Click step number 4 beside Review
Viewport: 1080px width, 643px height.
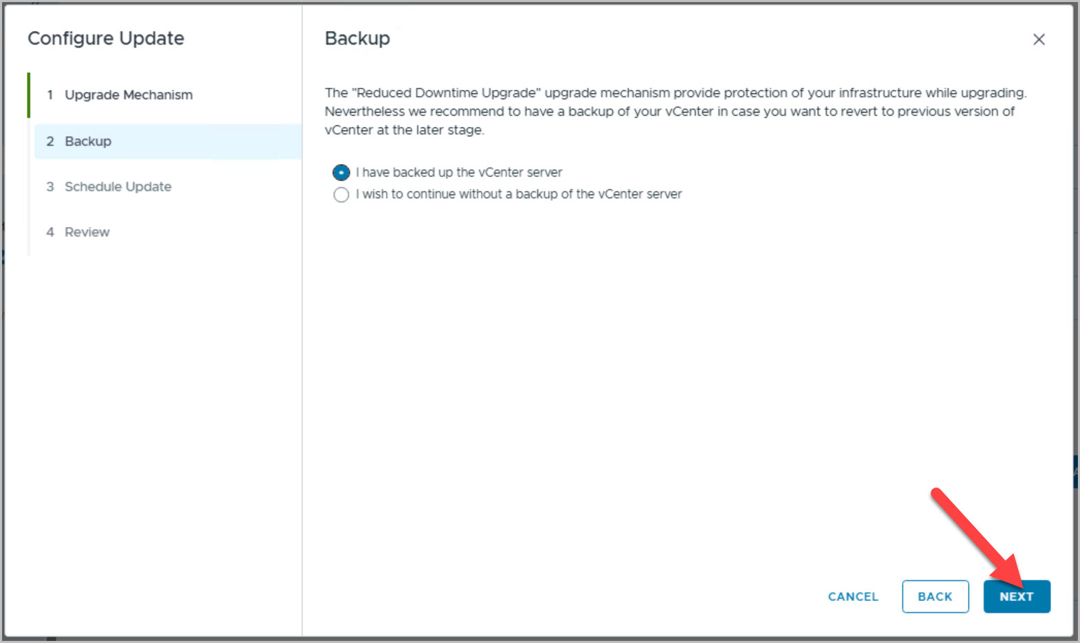[x=50, y=232]
